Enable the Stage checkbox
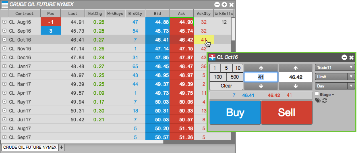 pyautogui.click(x=317, y=94)
